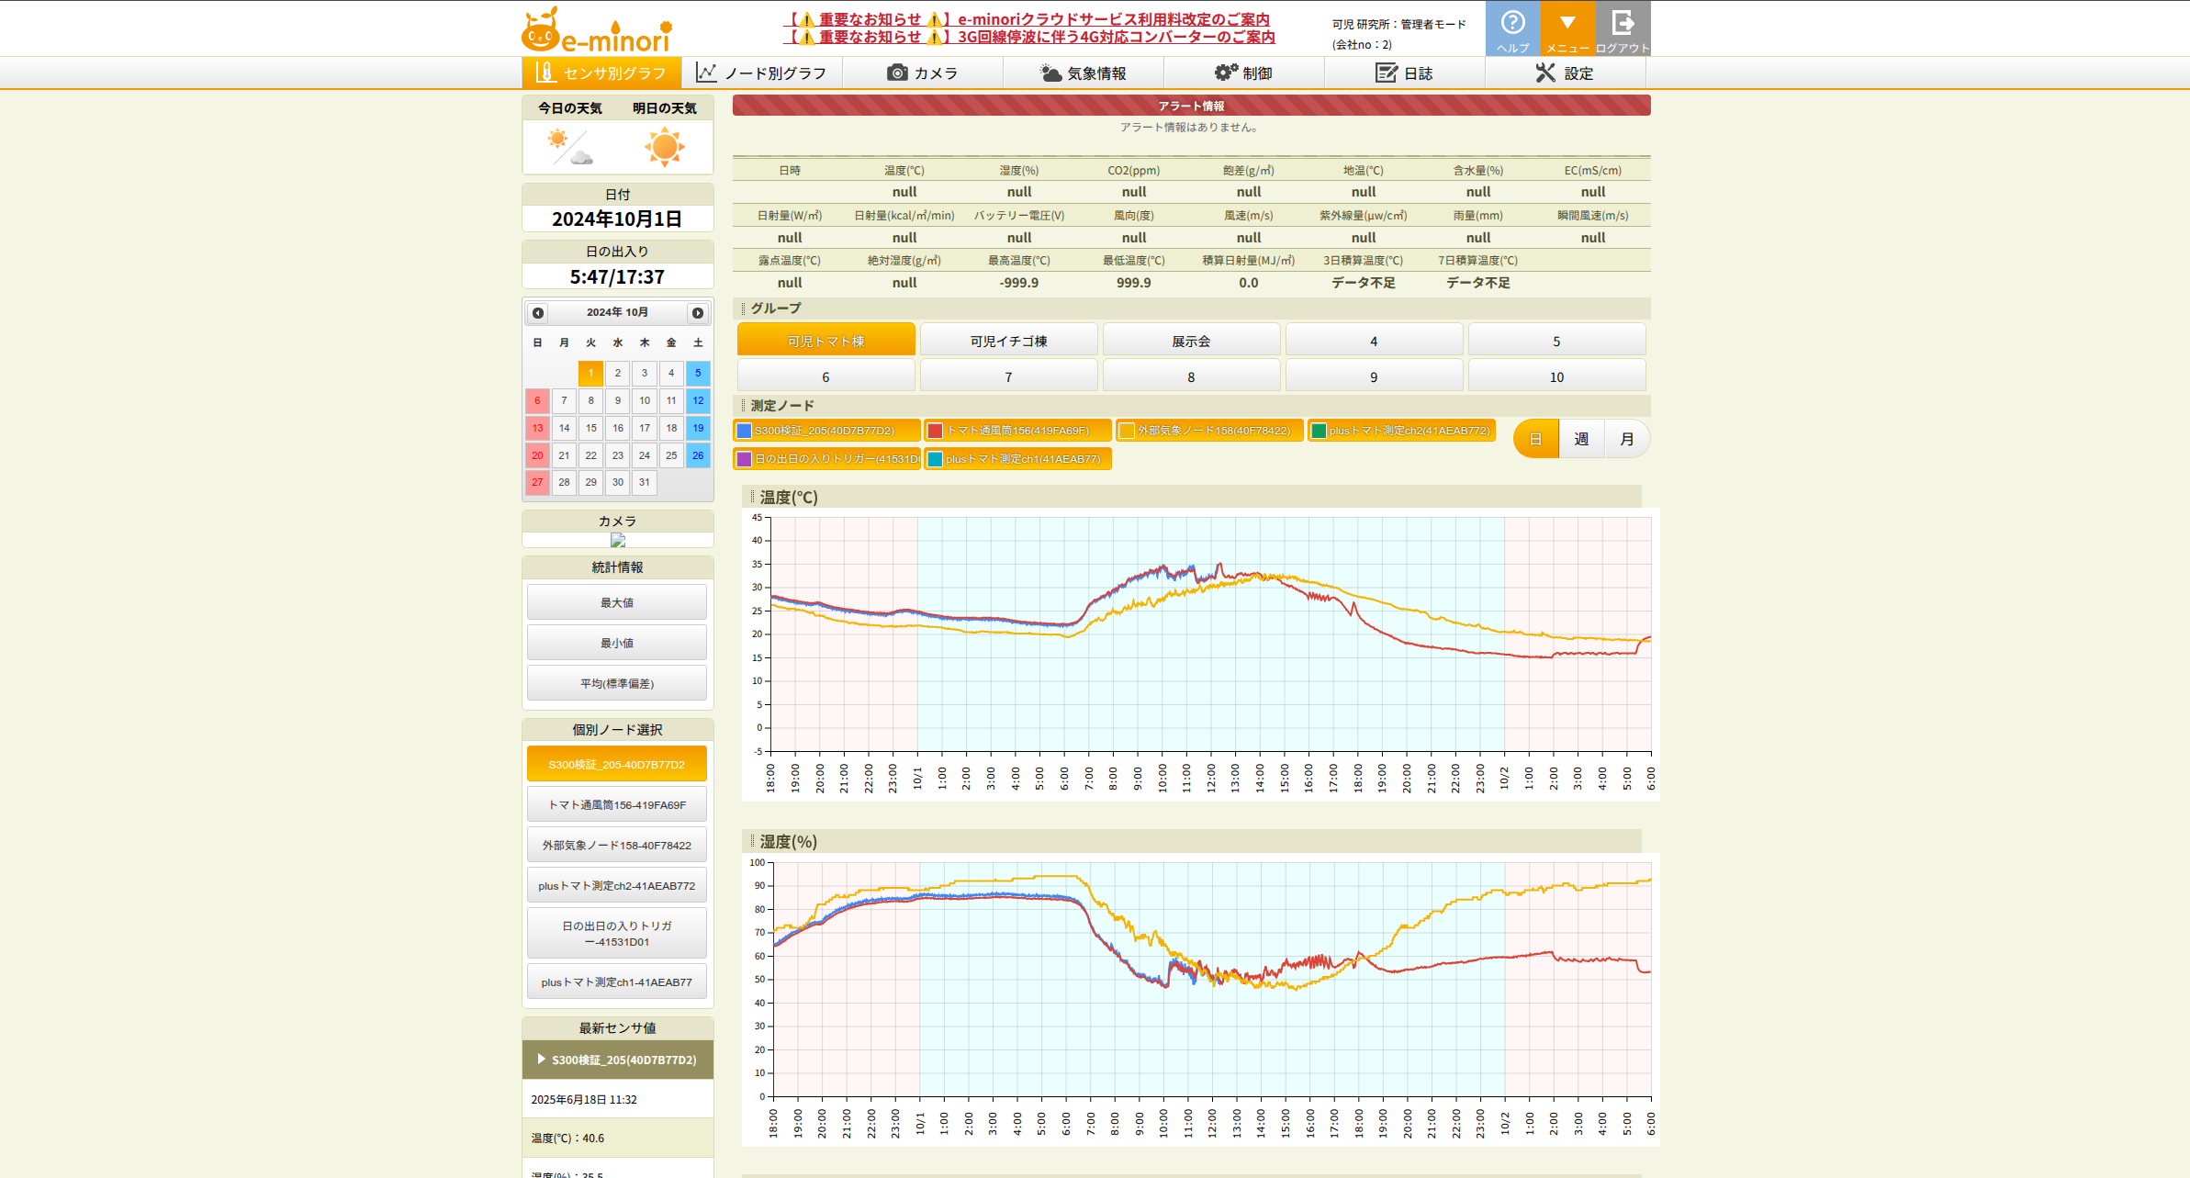Expand S300検証_205 latest sensor values
The image size is (2190, 1178).
[617, 1060]
